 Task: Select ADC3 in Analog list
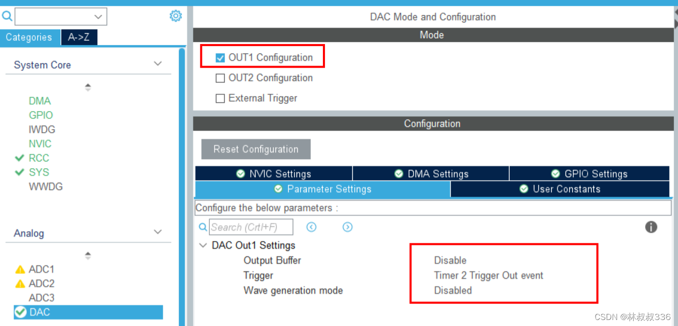click(x=42, y=298)
